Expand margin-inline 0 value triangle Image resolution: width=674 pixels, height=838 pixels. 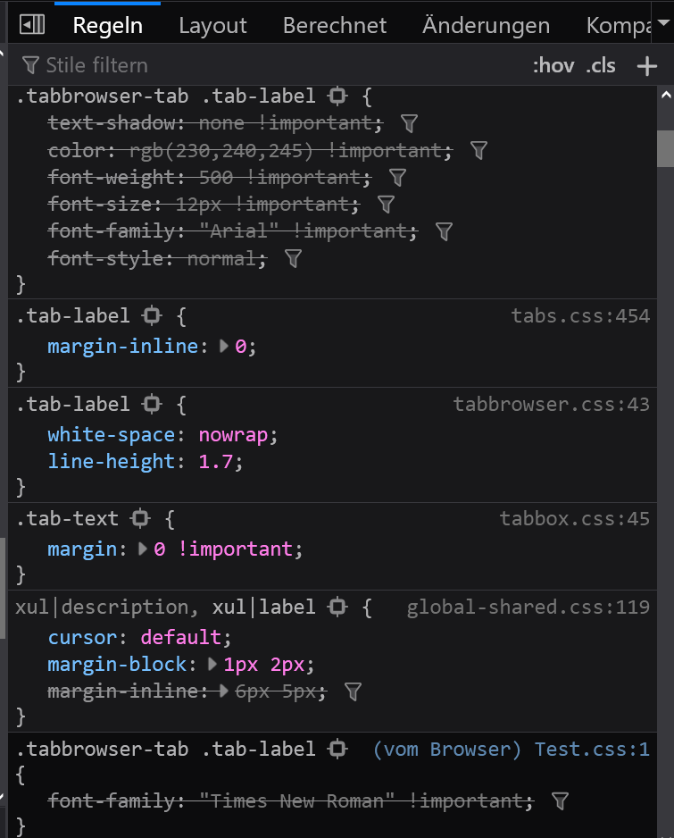[x=225, y=346]
